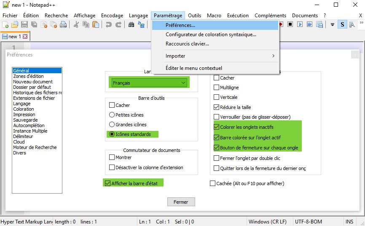Choose Configurateur de coloration syntaxique...

[x=215, y=35]
